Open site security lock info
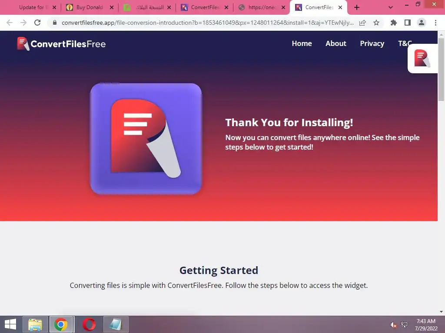This screenshot has height=333, width=445. (x=55, y=23)
